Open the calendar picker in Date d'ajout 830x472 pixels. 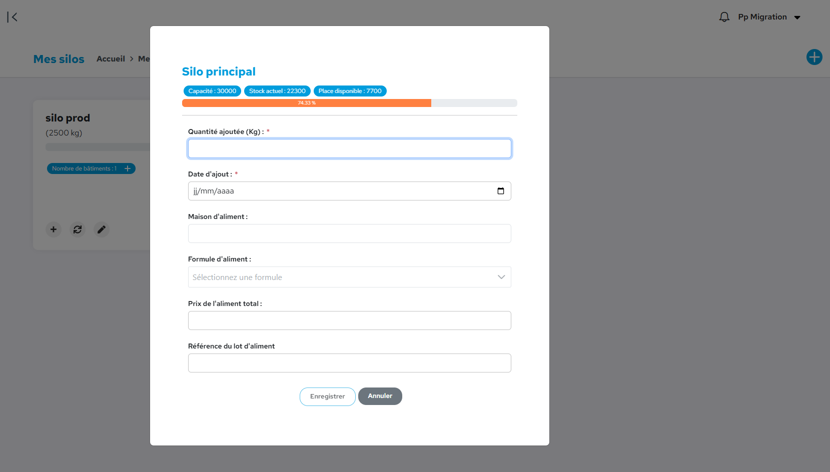tap(500, 191)
